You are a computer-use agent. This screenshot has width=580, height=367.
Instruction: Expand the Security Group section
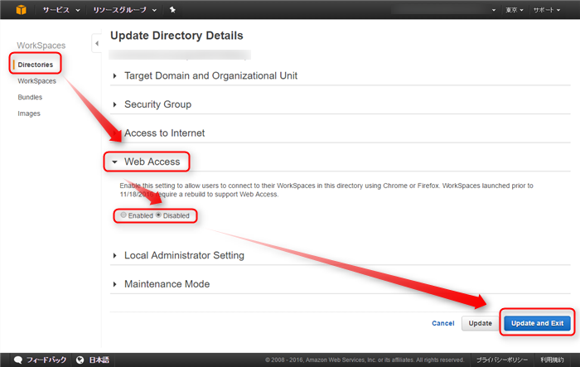[x=152, y=104]
